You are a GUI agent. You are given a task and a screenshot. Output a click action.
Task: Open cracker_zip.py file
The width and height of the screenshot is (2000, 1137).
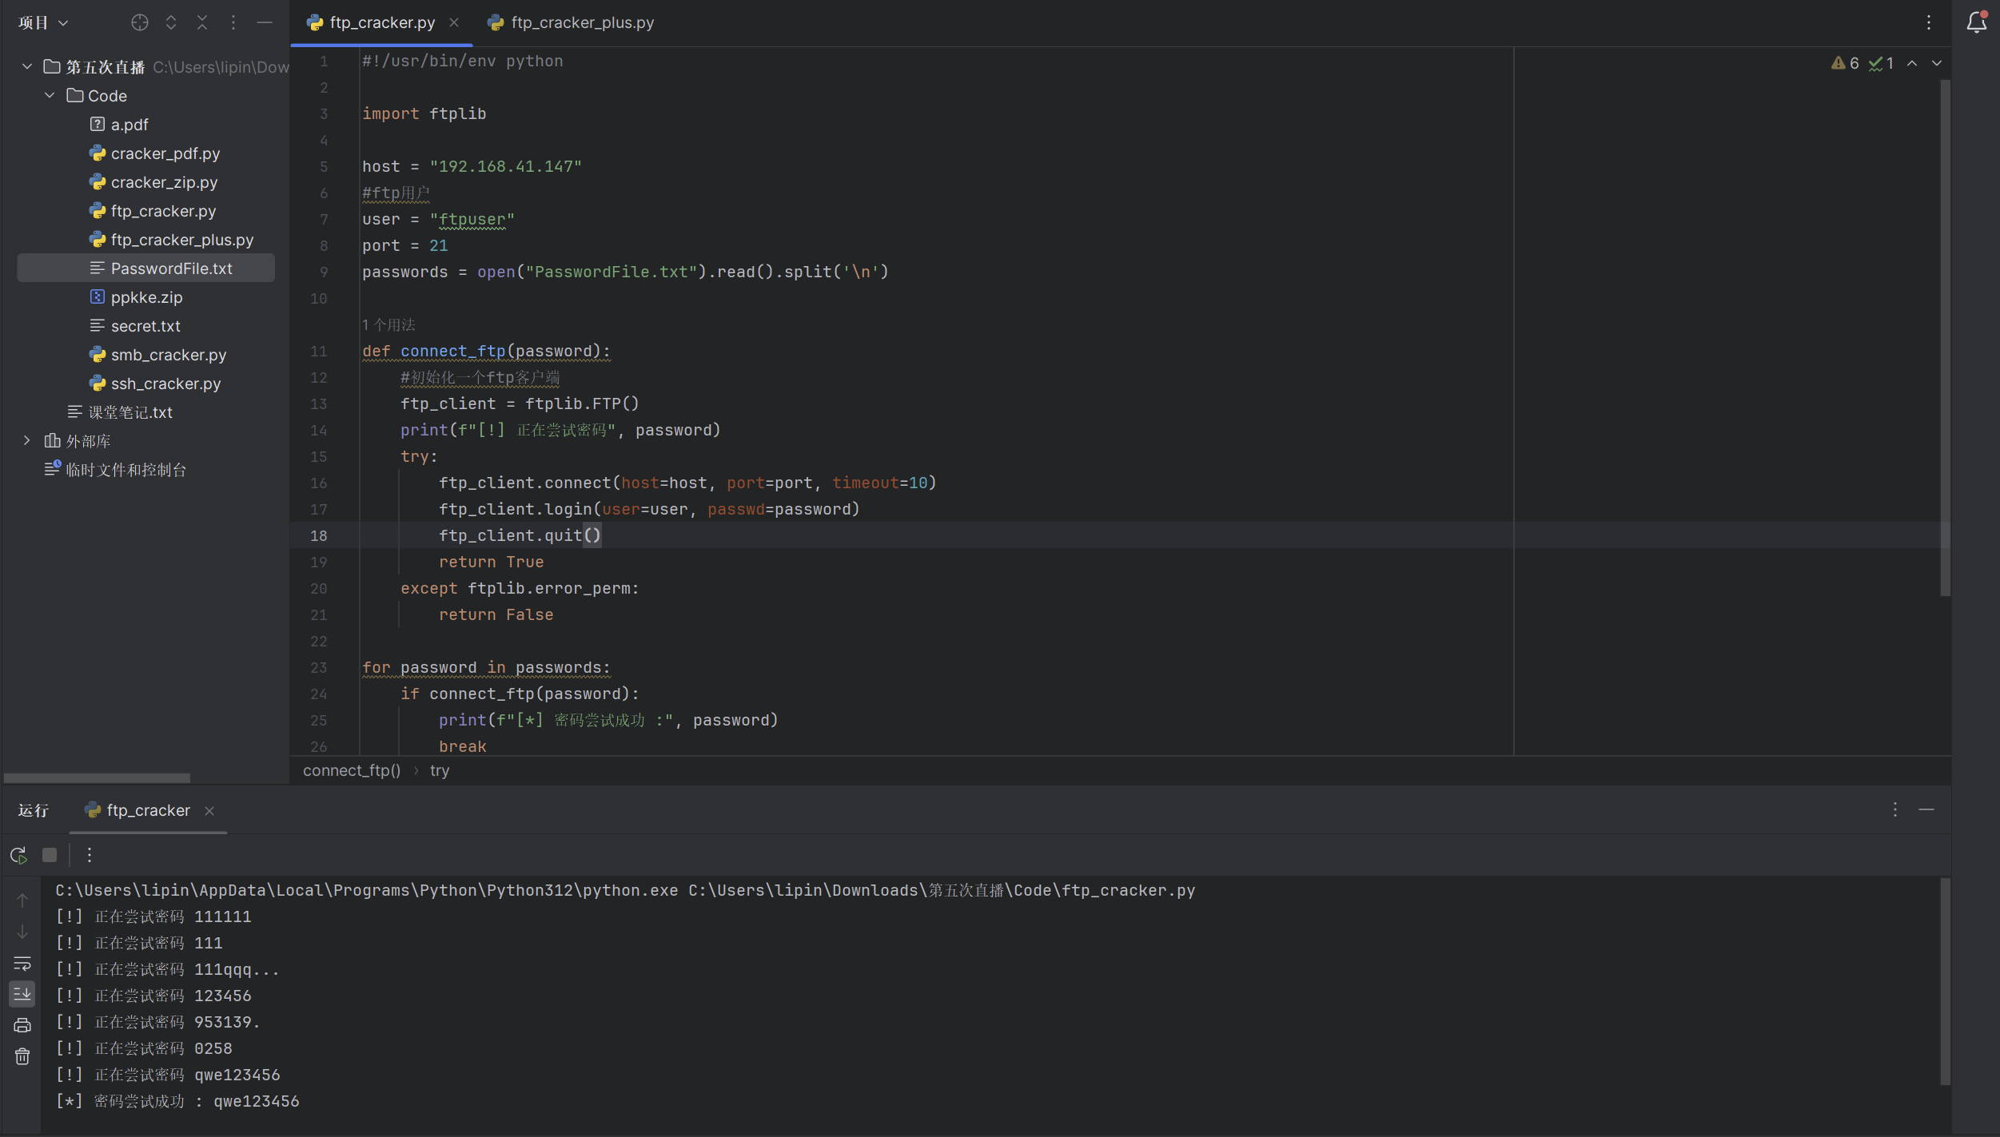(x=164, y=182)
